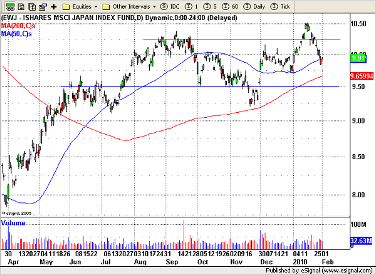376x275 pixels.
Task: Click the 100M volume axis label
Action: click(358, 224)
